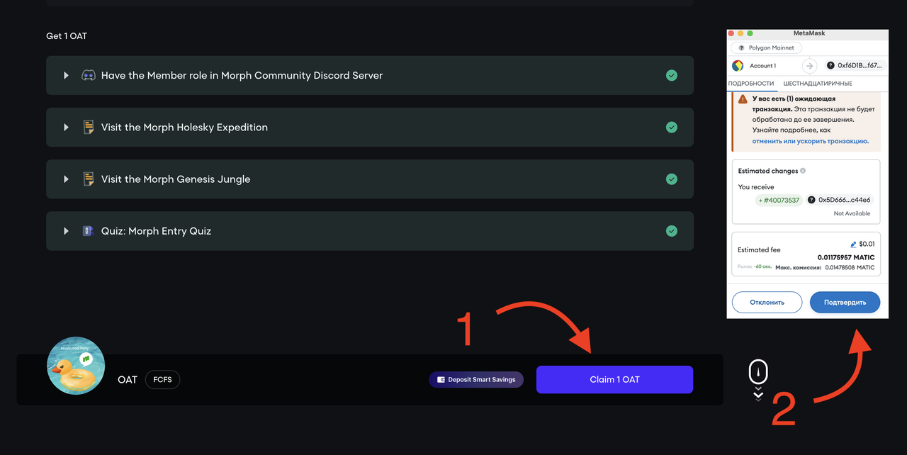Image resolution: width=907 pixels, height=455 pixels.
Task: Click the document icon beside Genesis Jungle
Action: [89, 179]
